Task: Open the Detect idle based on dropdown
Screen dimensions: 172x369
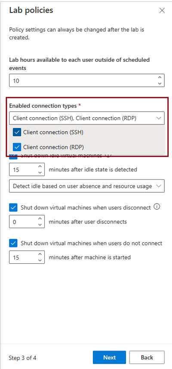Action: point(87,186)
